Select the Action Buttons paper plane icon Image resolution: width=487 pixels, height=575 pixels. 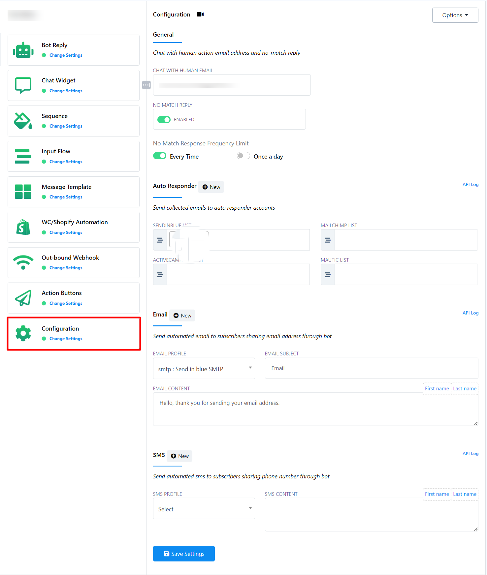[x=23, y=298]
